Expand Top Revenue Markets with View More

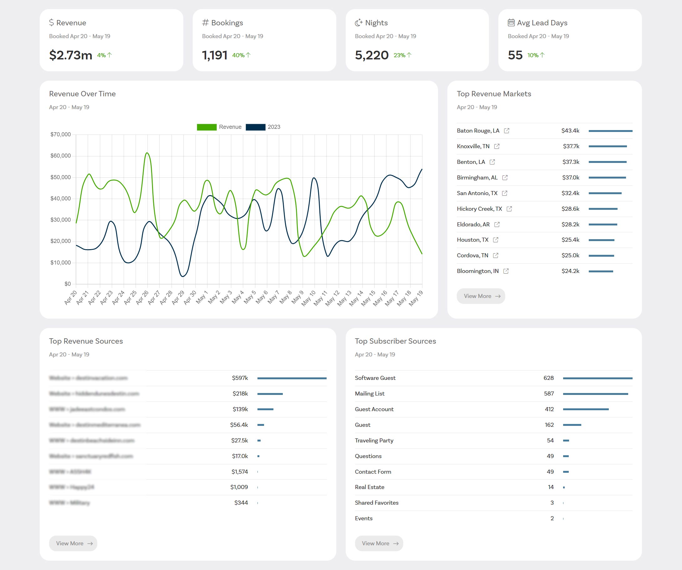click(481, 296)
